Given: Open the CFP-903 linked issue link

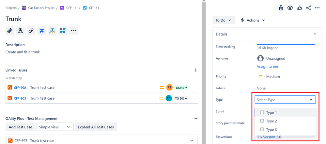Looking at the screenshot, I should click(x=20, y=98).
